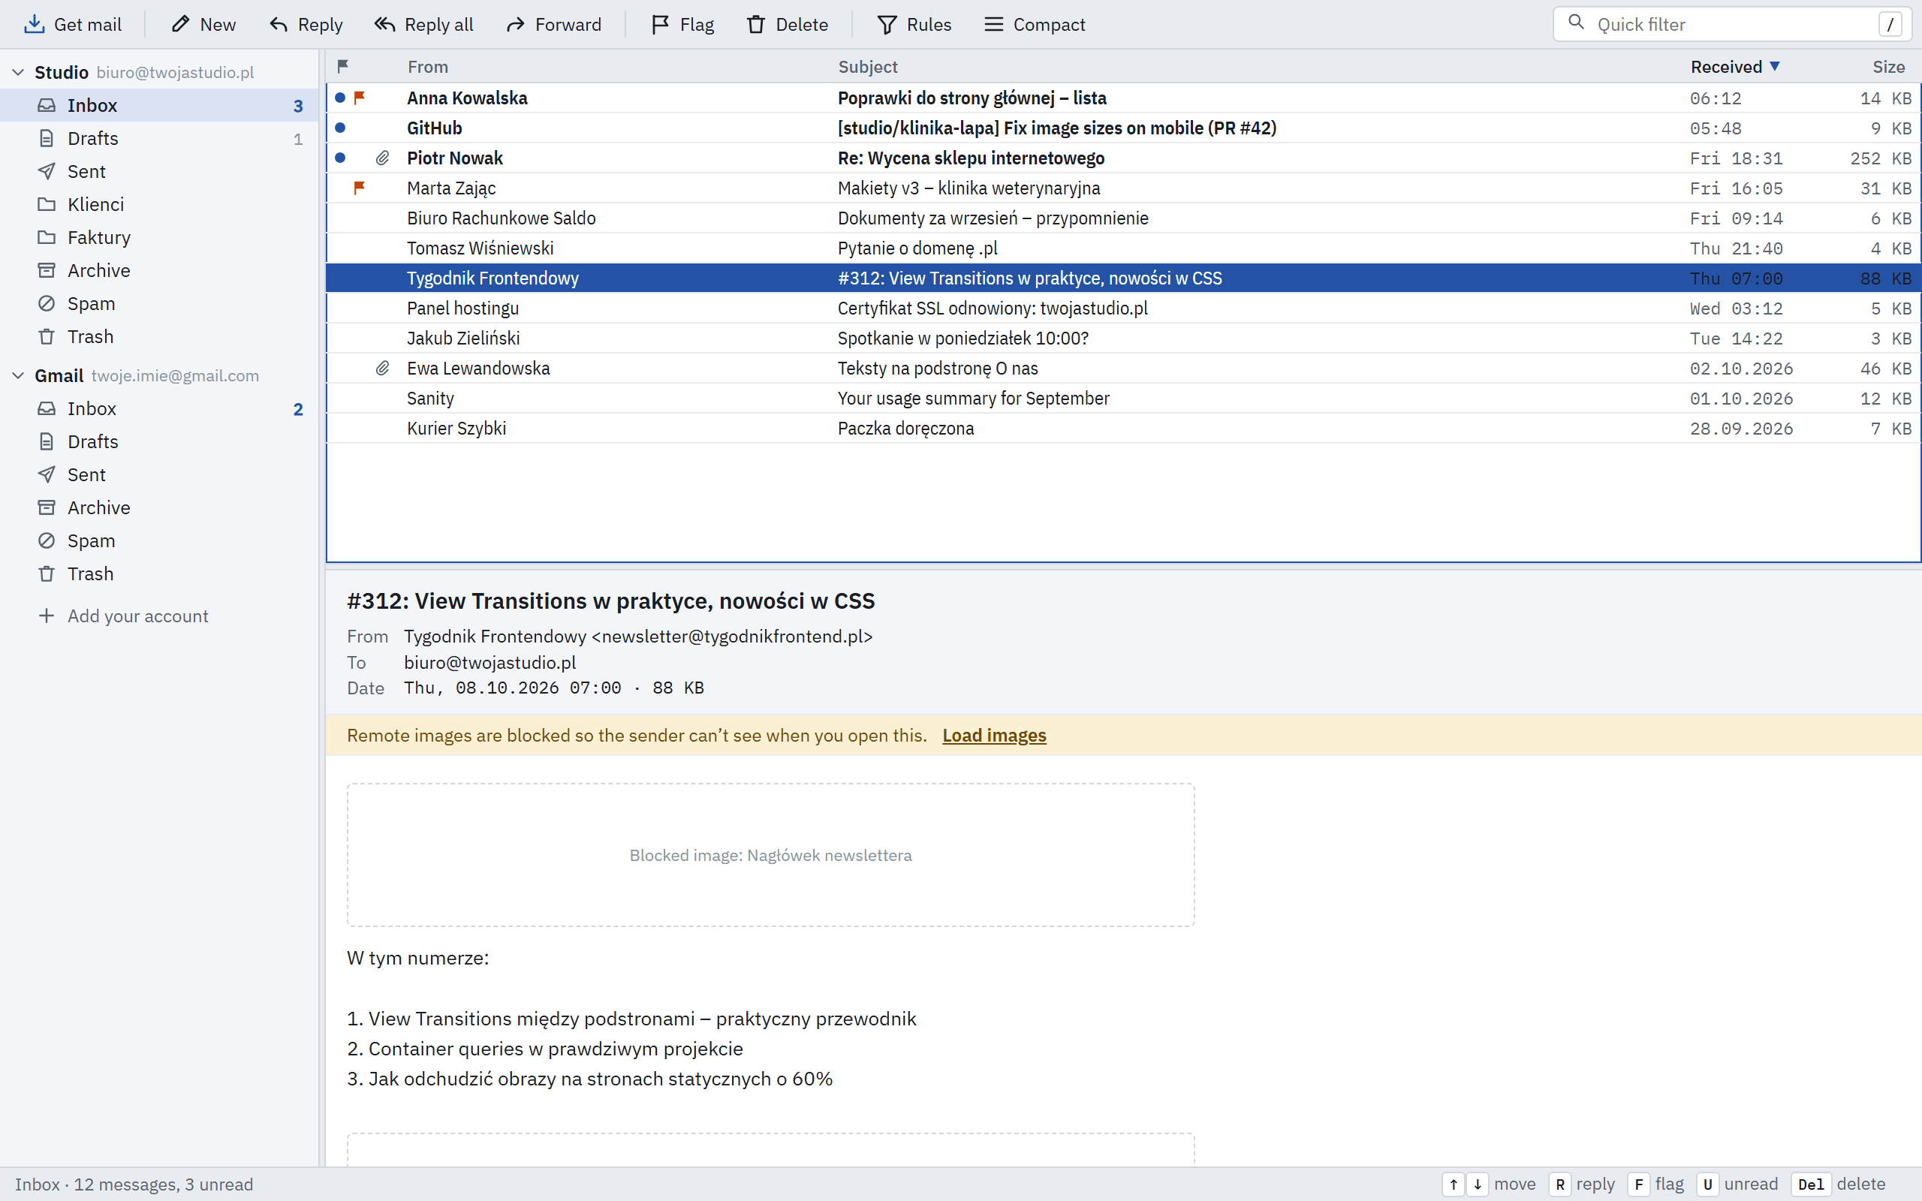Sort messages by From column
Viewport: 1922px width, 1201px height.
427,67
